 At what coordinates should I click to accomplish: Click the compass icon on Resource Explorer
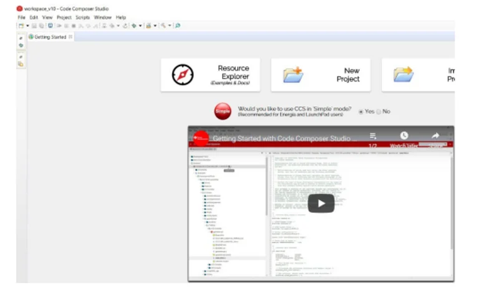183,75
